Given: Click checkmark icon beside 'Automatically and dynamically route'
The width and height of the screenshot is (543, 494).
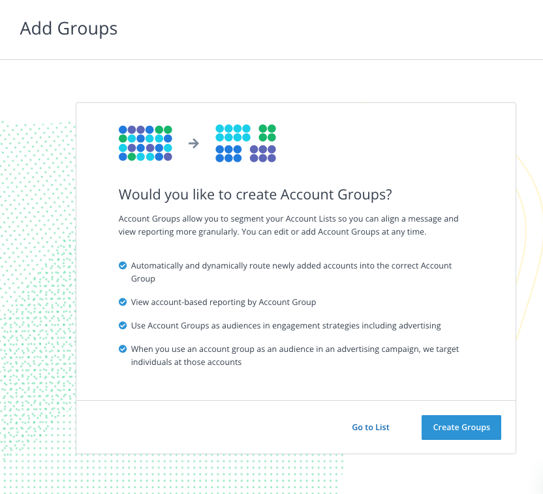Looking at the screenshot, I should click(122, 266).
